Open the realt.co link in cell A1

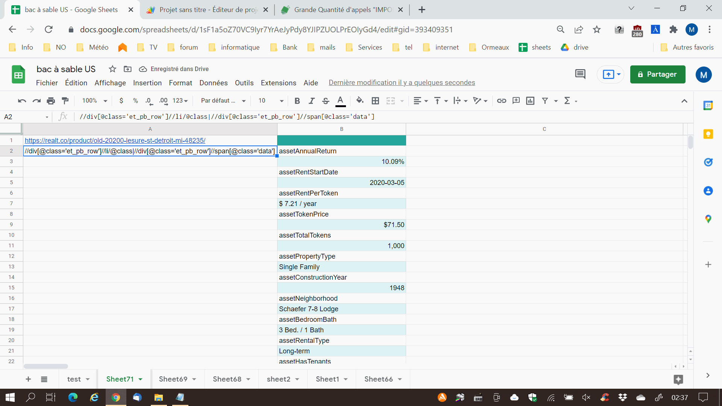(x=115, y=140)
